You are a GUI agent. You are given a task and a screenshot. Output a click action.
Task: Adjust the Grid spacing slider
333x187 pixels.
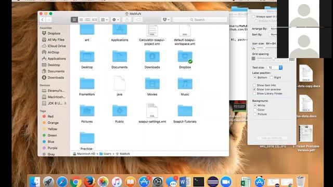[273, 59]
